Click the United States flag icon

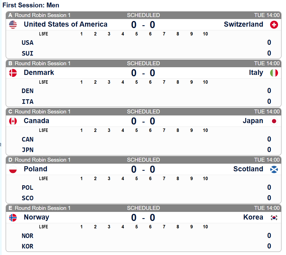tap(13, 25)
